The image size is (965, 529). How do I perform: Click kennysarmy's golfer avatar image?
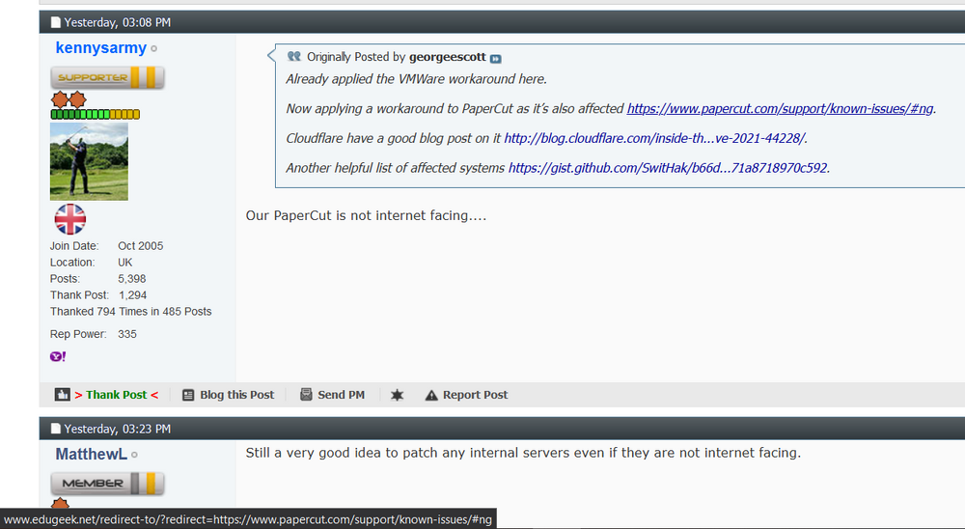89,161
